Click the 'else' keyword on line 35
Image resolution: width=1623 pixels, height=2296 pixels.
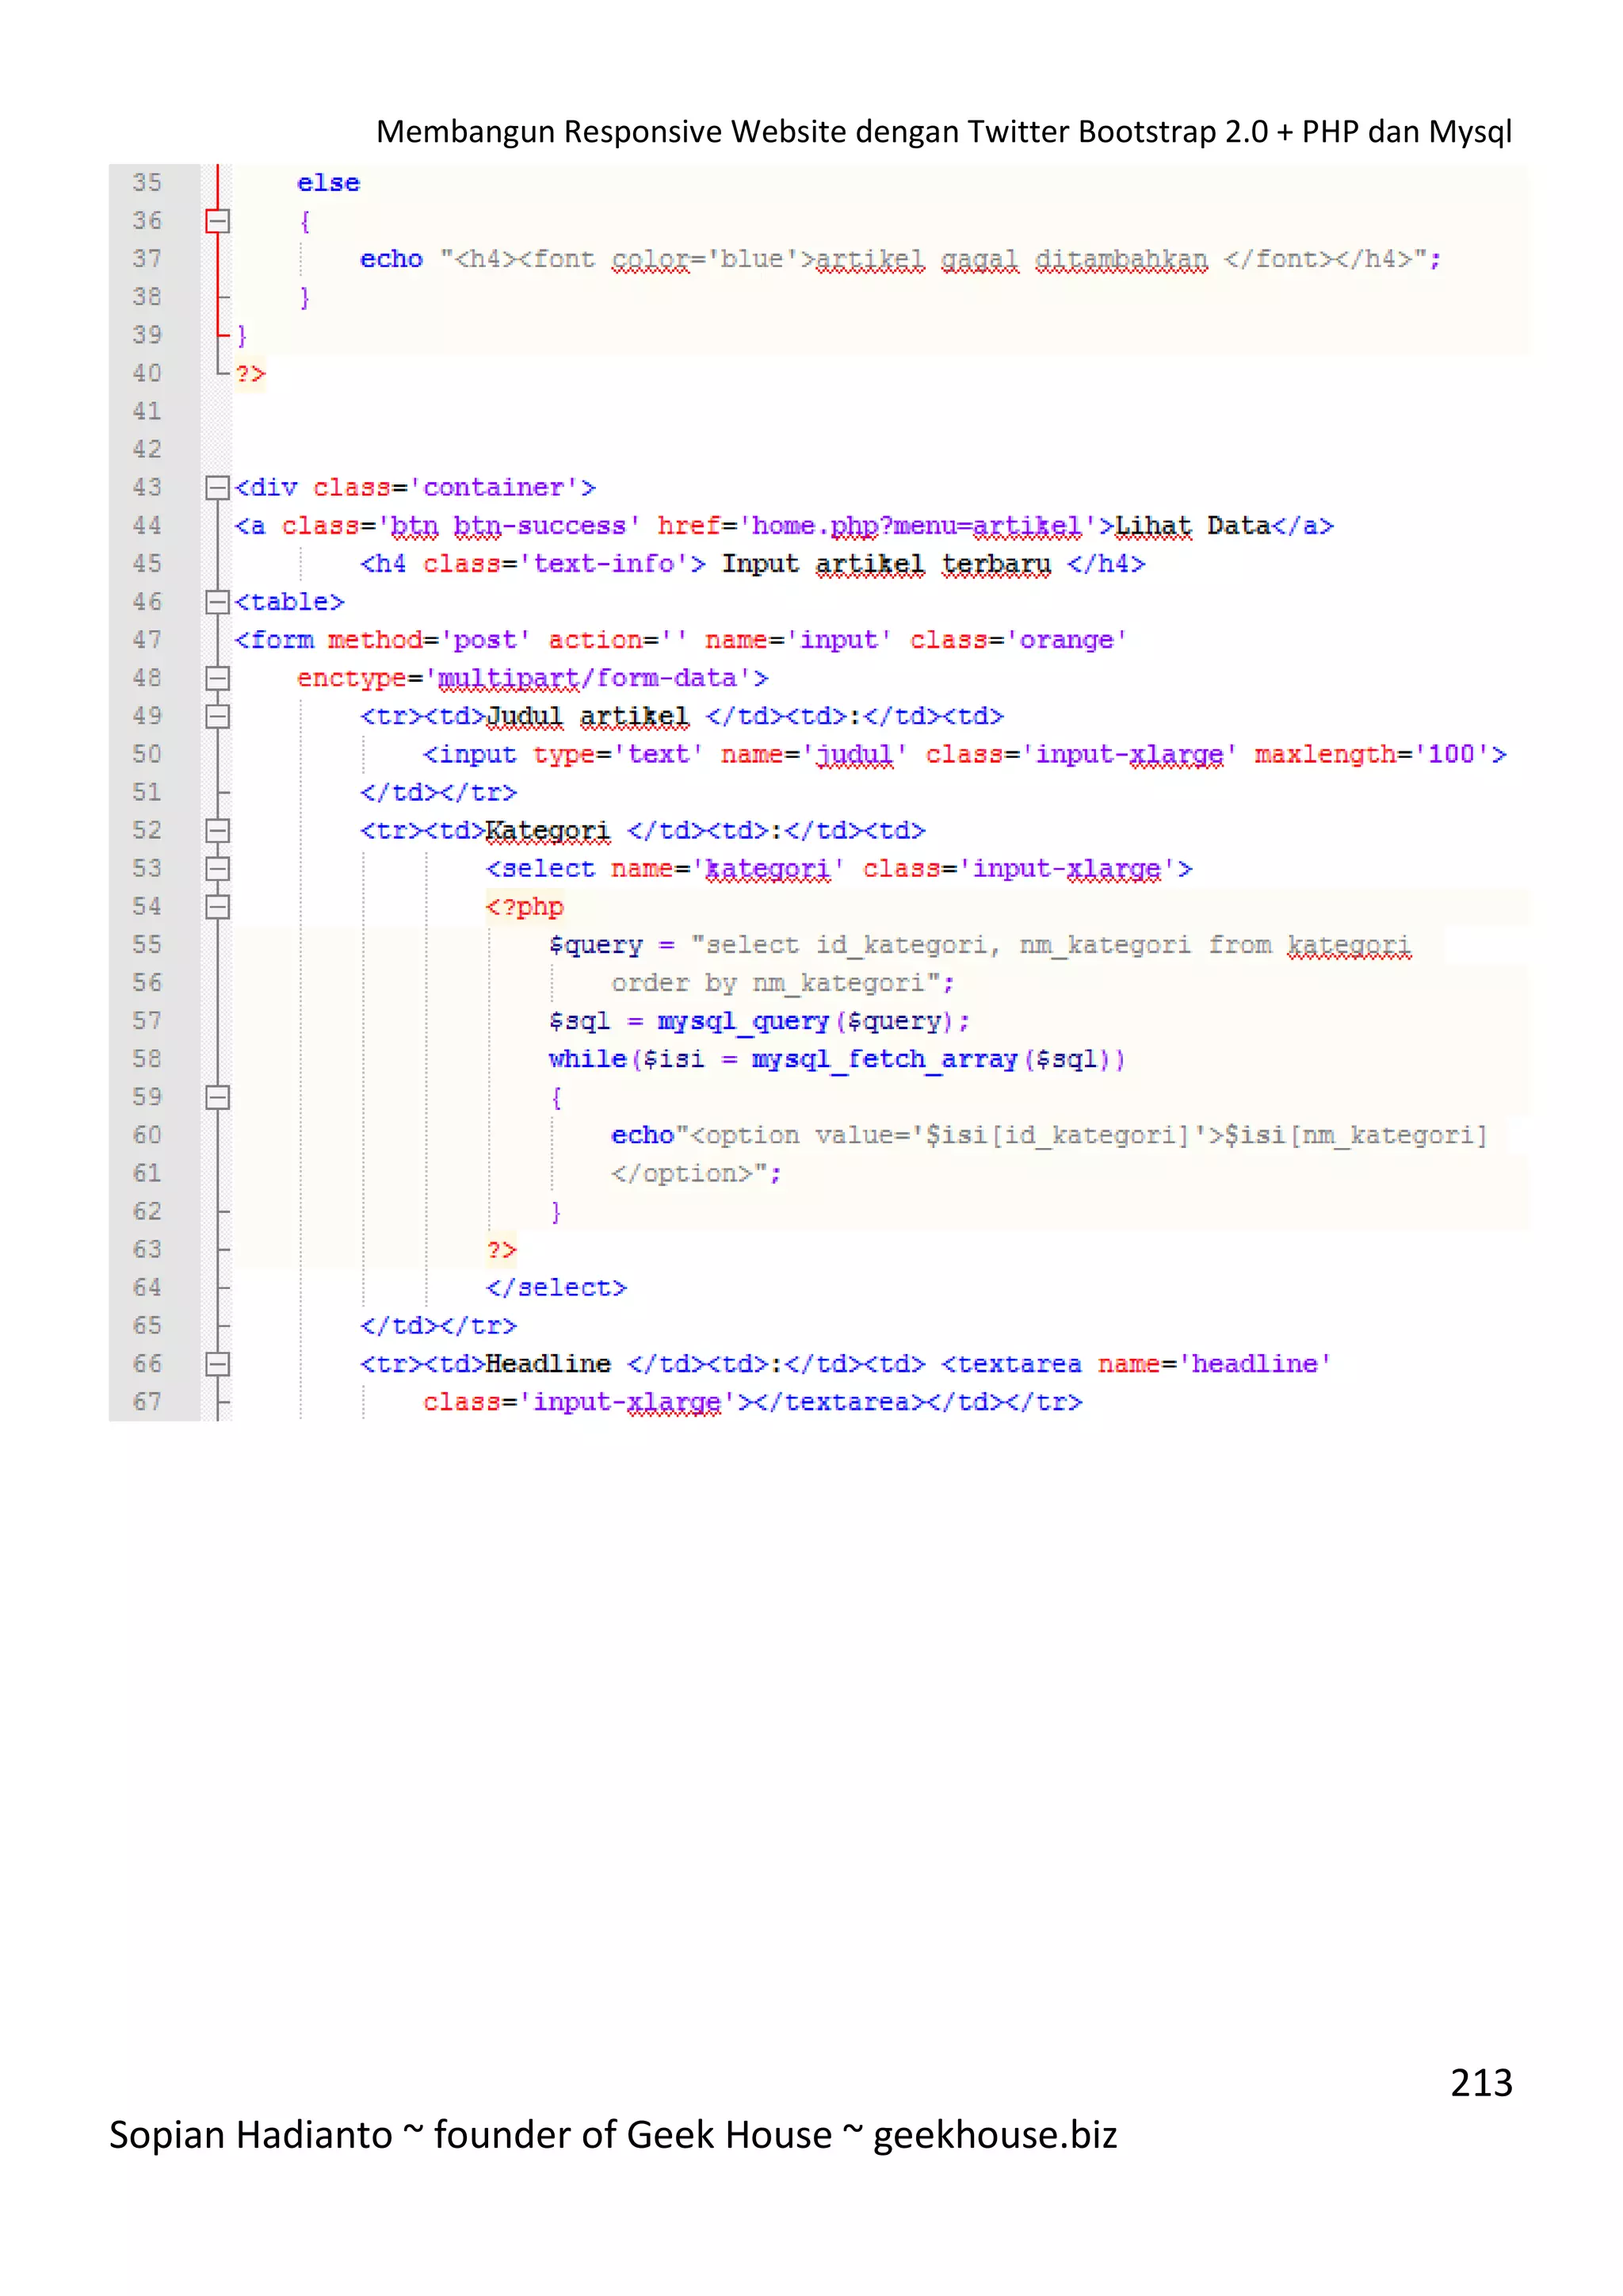point(328,183)
